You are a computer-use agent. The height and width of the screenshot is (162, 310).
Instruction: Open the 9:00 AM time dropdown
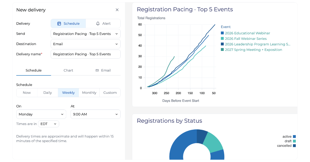tap(96, 114)
